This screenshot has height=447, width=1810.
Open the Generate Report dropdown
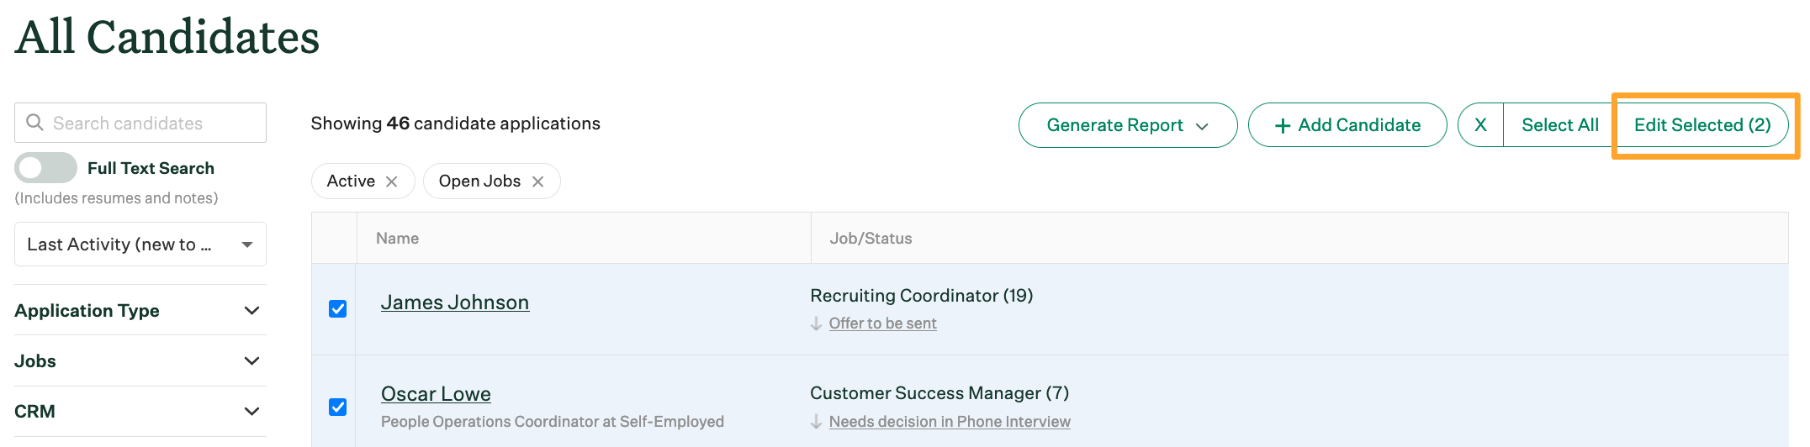coord(1127,125)
